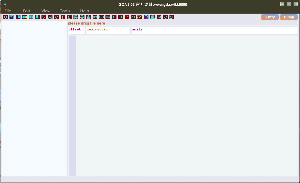The height and width of the screenshot is (183, 300).
Task: Select the C classes toolbar icon
Action: (x=57, y=17)
